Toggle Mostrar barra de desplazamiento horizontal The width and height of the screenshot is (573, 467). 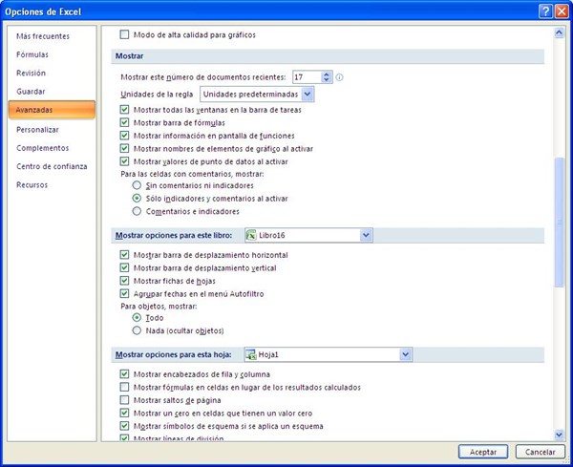(124, 255)
